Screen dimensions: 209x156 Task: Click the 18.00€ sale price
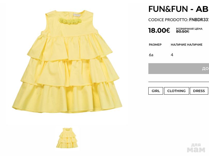pyautogui.click(x=159, y=30)
